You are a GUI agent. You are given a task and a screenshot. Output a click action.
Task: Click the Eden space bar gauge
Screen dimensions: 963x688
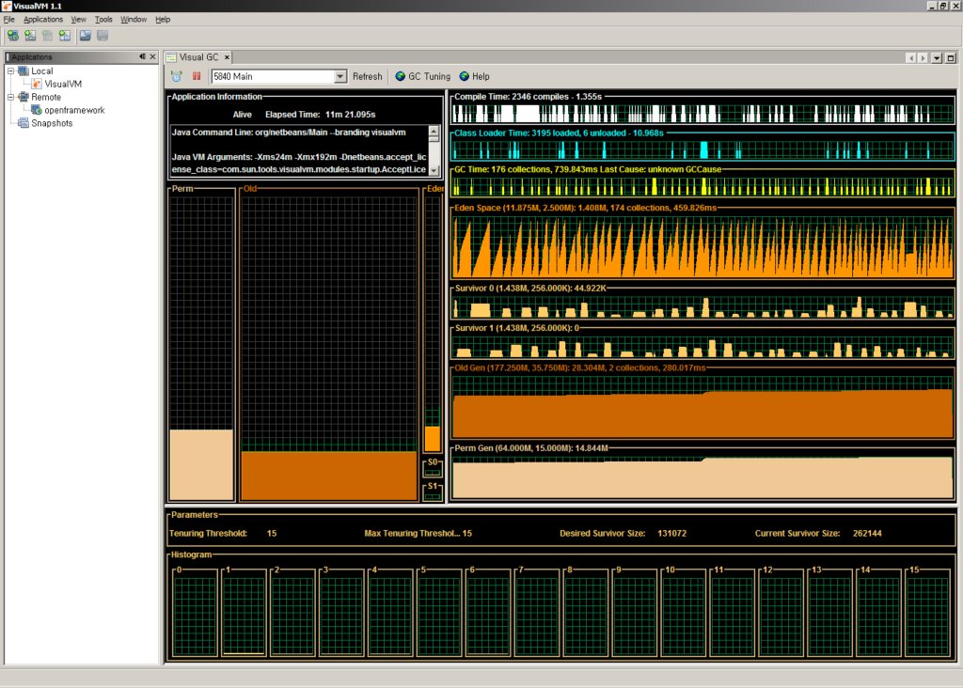coord(433,324)
